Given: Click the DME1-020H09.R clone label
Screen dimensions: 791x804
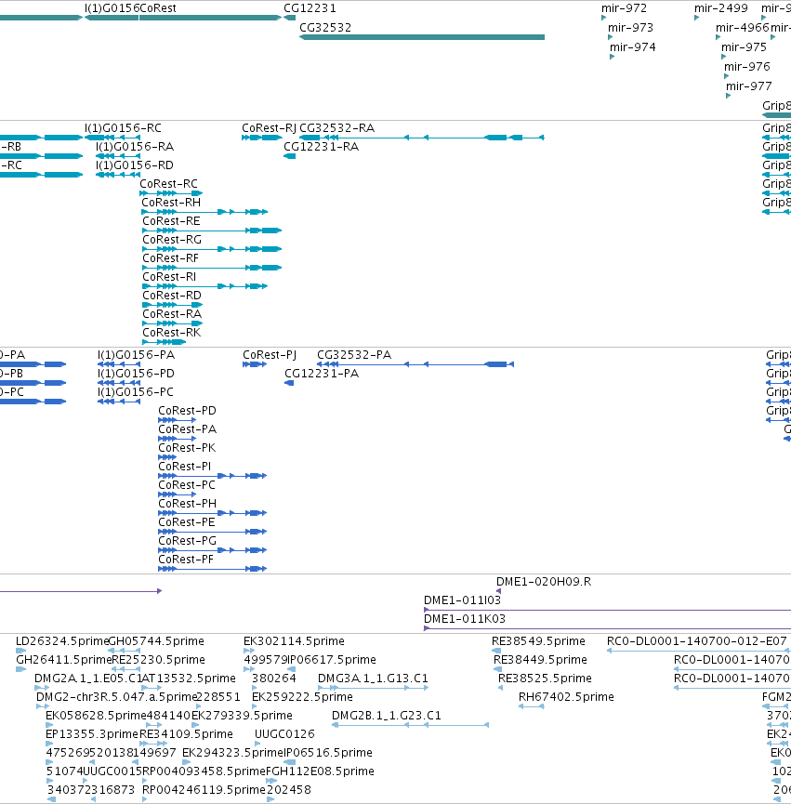Looking at the screenshot, I should click(x=544, y=582).
